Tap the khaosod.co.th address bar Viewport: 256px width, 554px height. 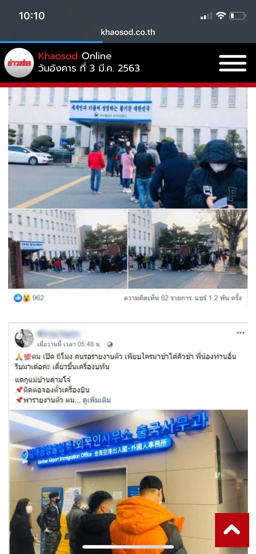(x=128, y=32)
